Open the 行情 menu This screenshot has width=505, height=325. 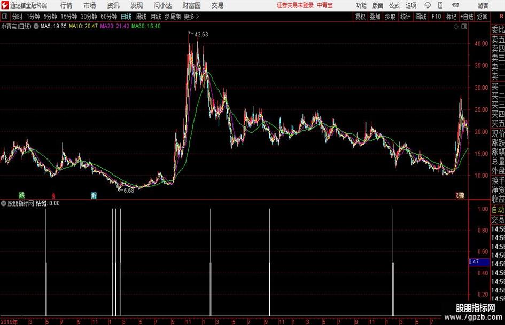66,5
